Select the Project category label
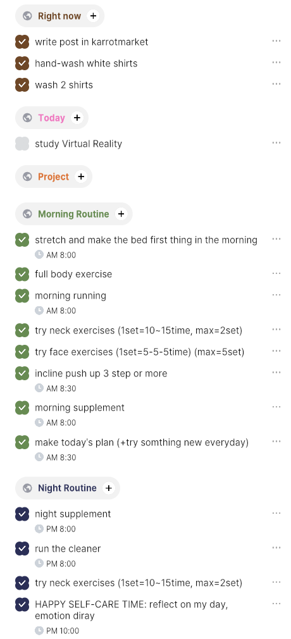Image resolution: width=291 pixels, height=639 pixels. coord(53,177)
